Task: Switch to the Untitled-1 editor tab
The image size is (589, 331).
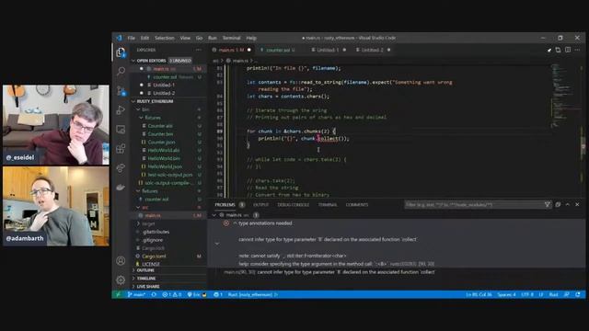Action: click(x=328, y=50)
